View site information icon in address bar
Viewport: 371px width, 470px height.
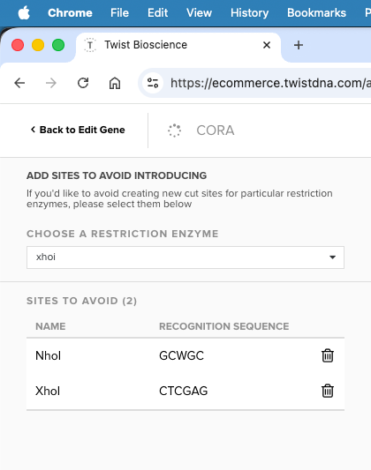[x=153, y=83]
